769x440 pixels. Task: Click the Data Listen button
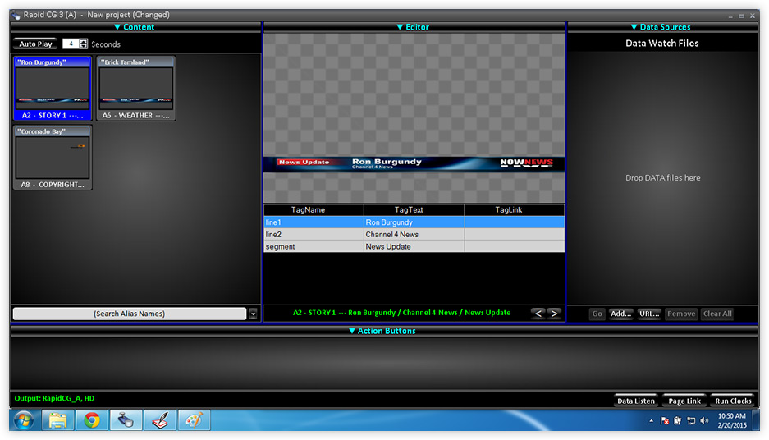point(635,401)
